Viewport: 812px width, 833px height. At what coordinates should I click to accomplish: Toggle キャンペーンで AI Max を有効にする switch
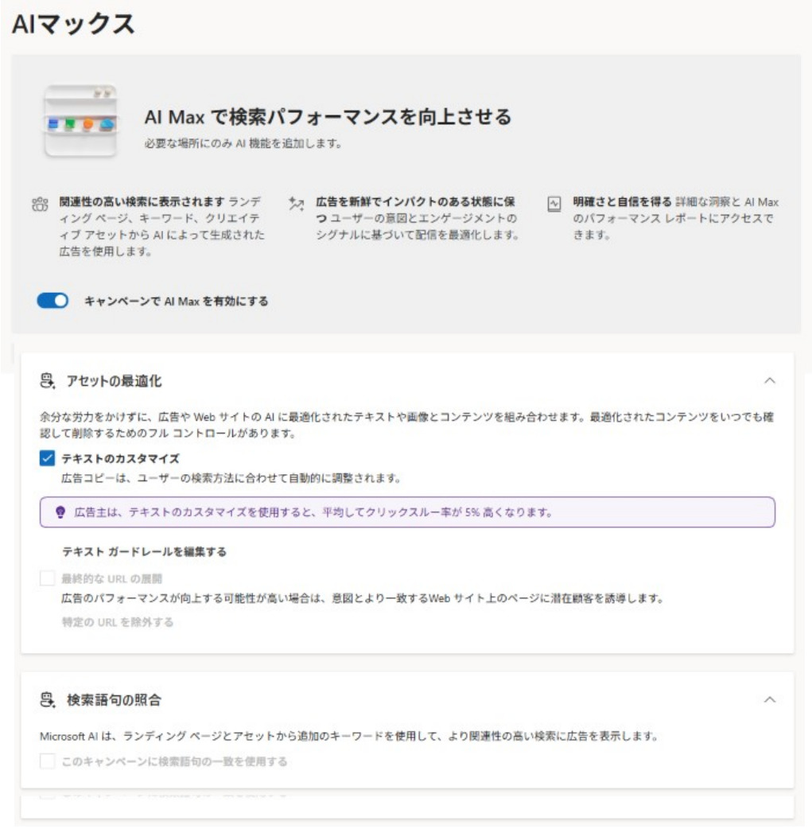(52, 301)
